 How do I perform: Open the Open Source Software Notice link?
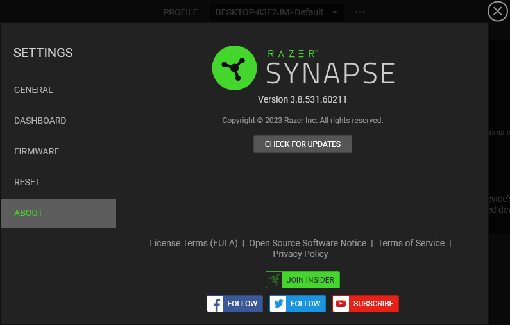click(x=307, y=243)
